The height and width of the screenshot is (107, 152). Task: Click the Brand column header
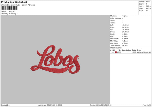pyautogui.click(x=139, y=50)
